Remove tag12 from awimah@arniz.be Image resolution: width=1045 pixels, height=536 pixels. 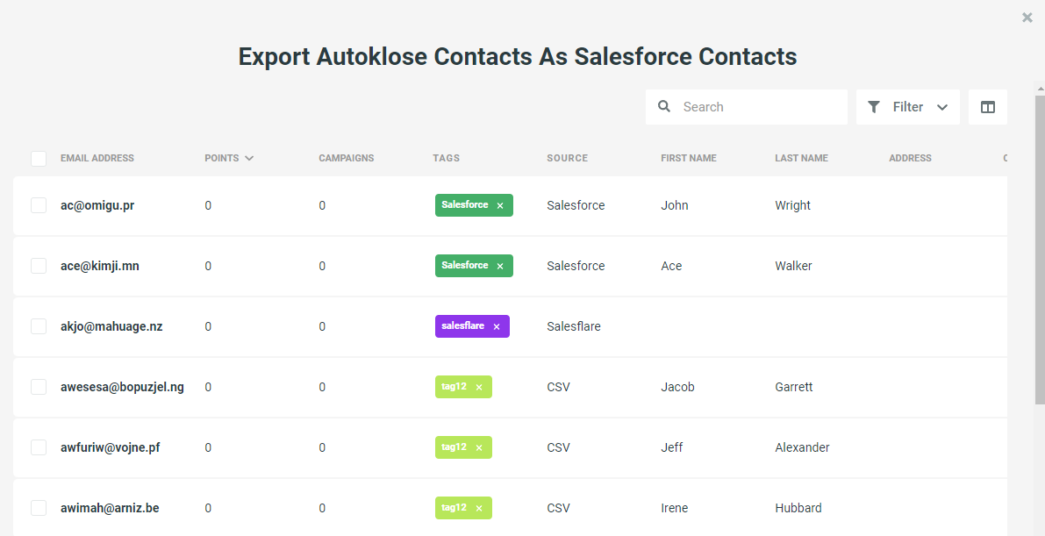coord(479,508)
